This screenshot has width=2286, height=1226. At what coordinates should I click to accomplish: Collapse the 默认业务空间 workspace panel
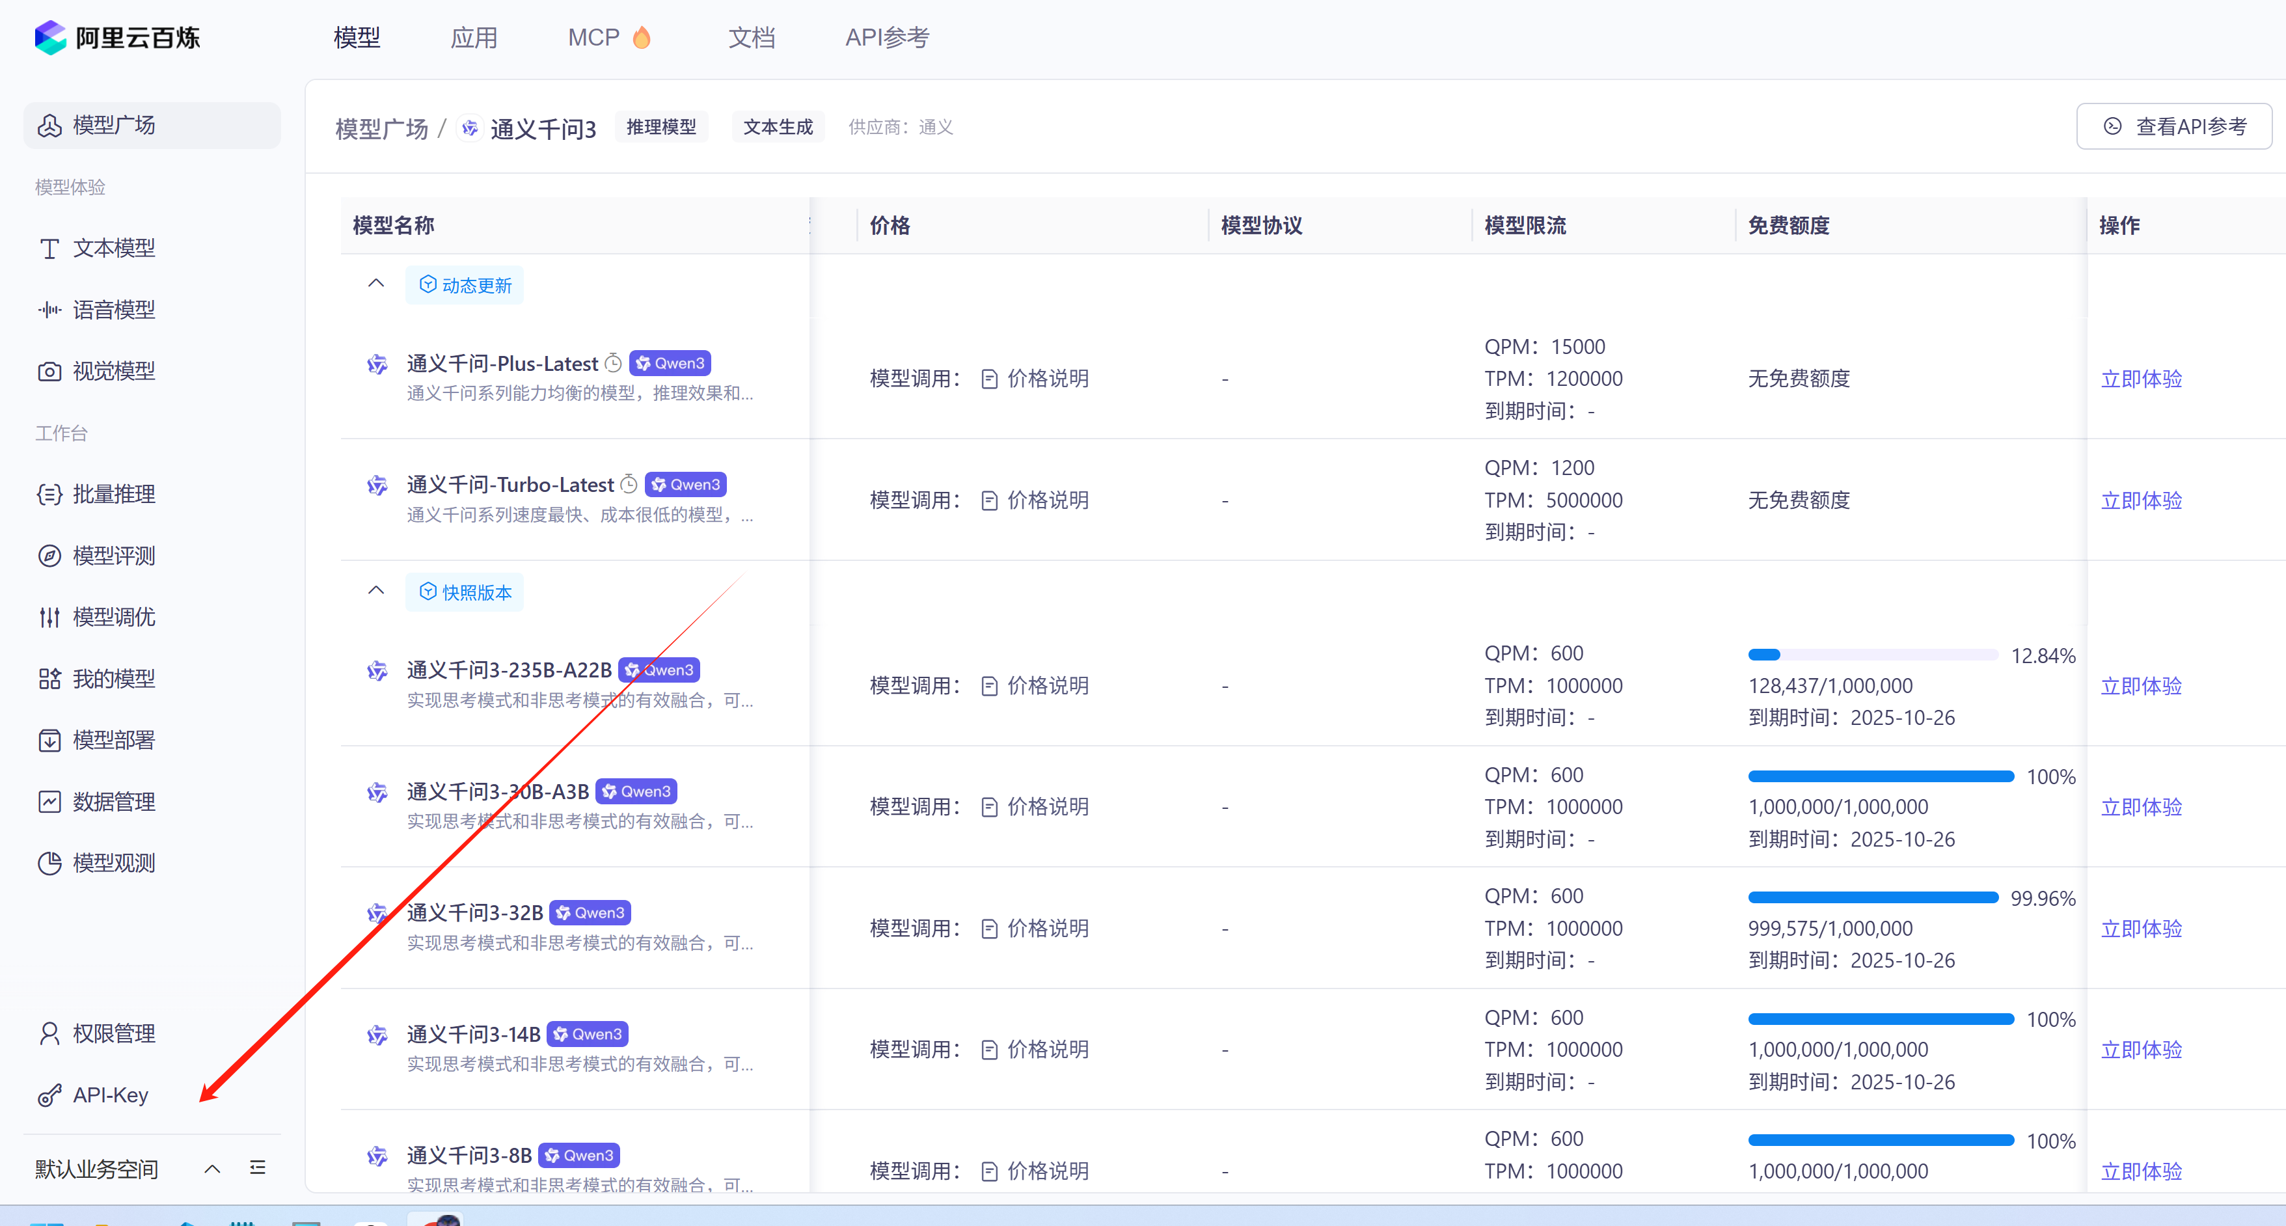[211, 1168]
